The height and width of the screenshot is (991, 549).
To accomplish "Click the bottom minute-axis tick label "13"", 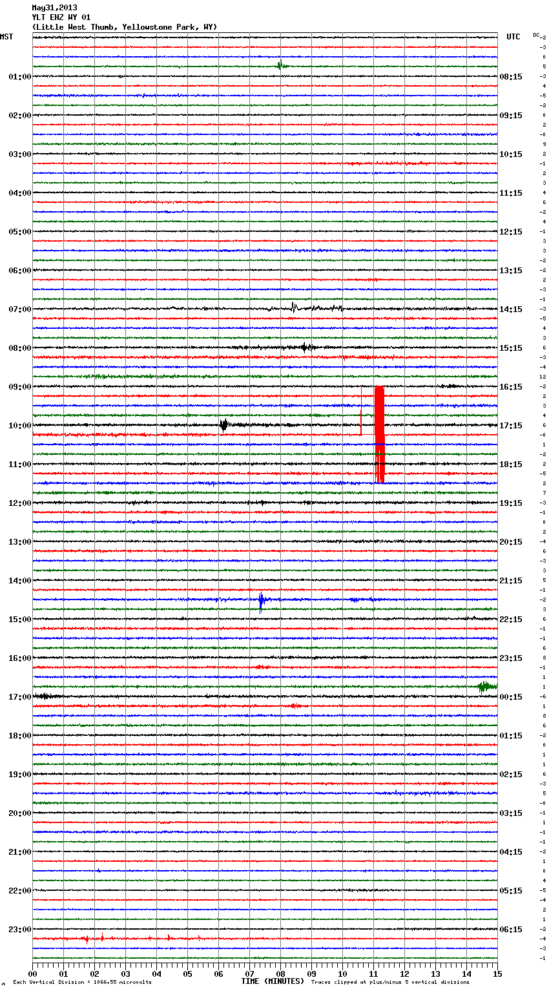I will (436, 974).
